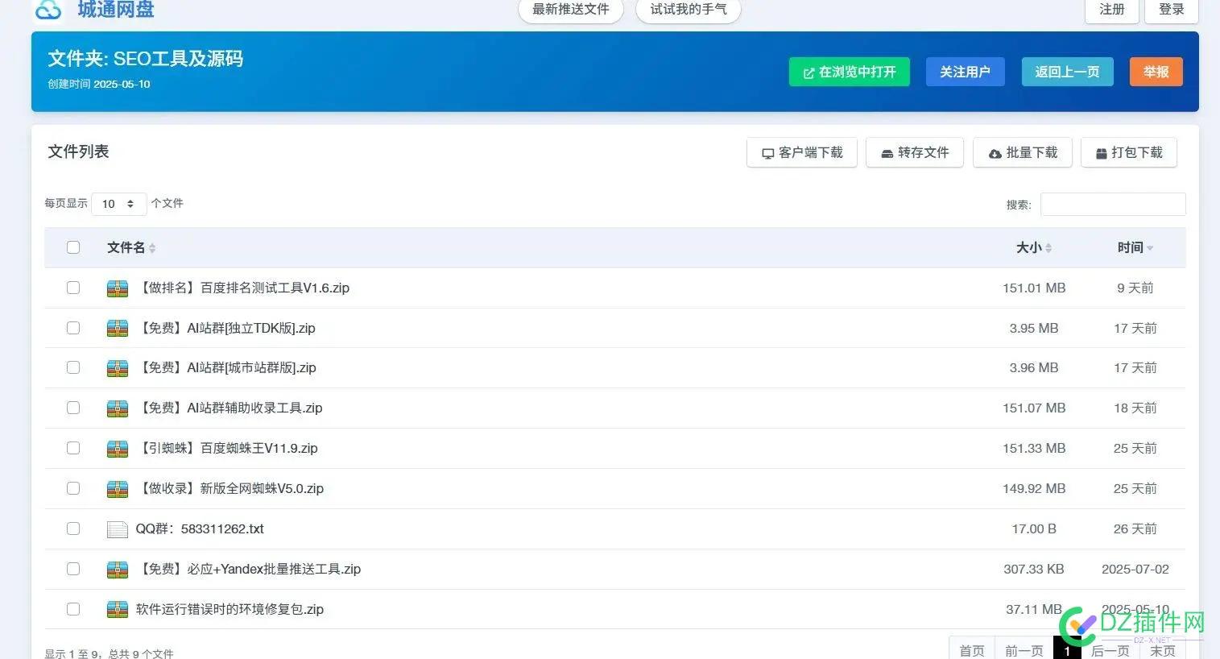The width and height of the screenshot is (1220, 659).
Task: Click 批量下载 button
Action: pyautogui.click(x=1023, y=152)
